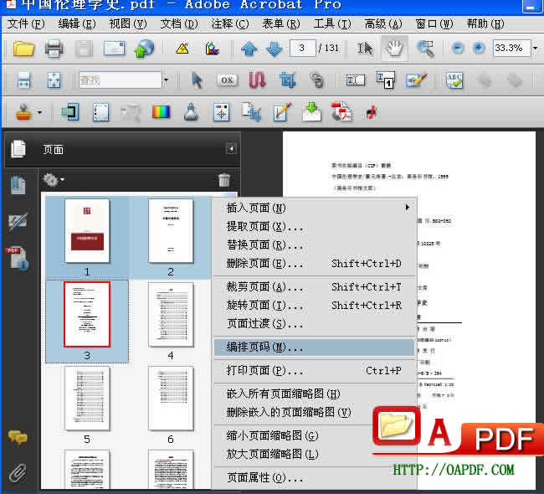Click the zoom out minus button
Image resolution: width=544 pixels, height=494 pixels.
pyautogui.click(x=458, y=48)
